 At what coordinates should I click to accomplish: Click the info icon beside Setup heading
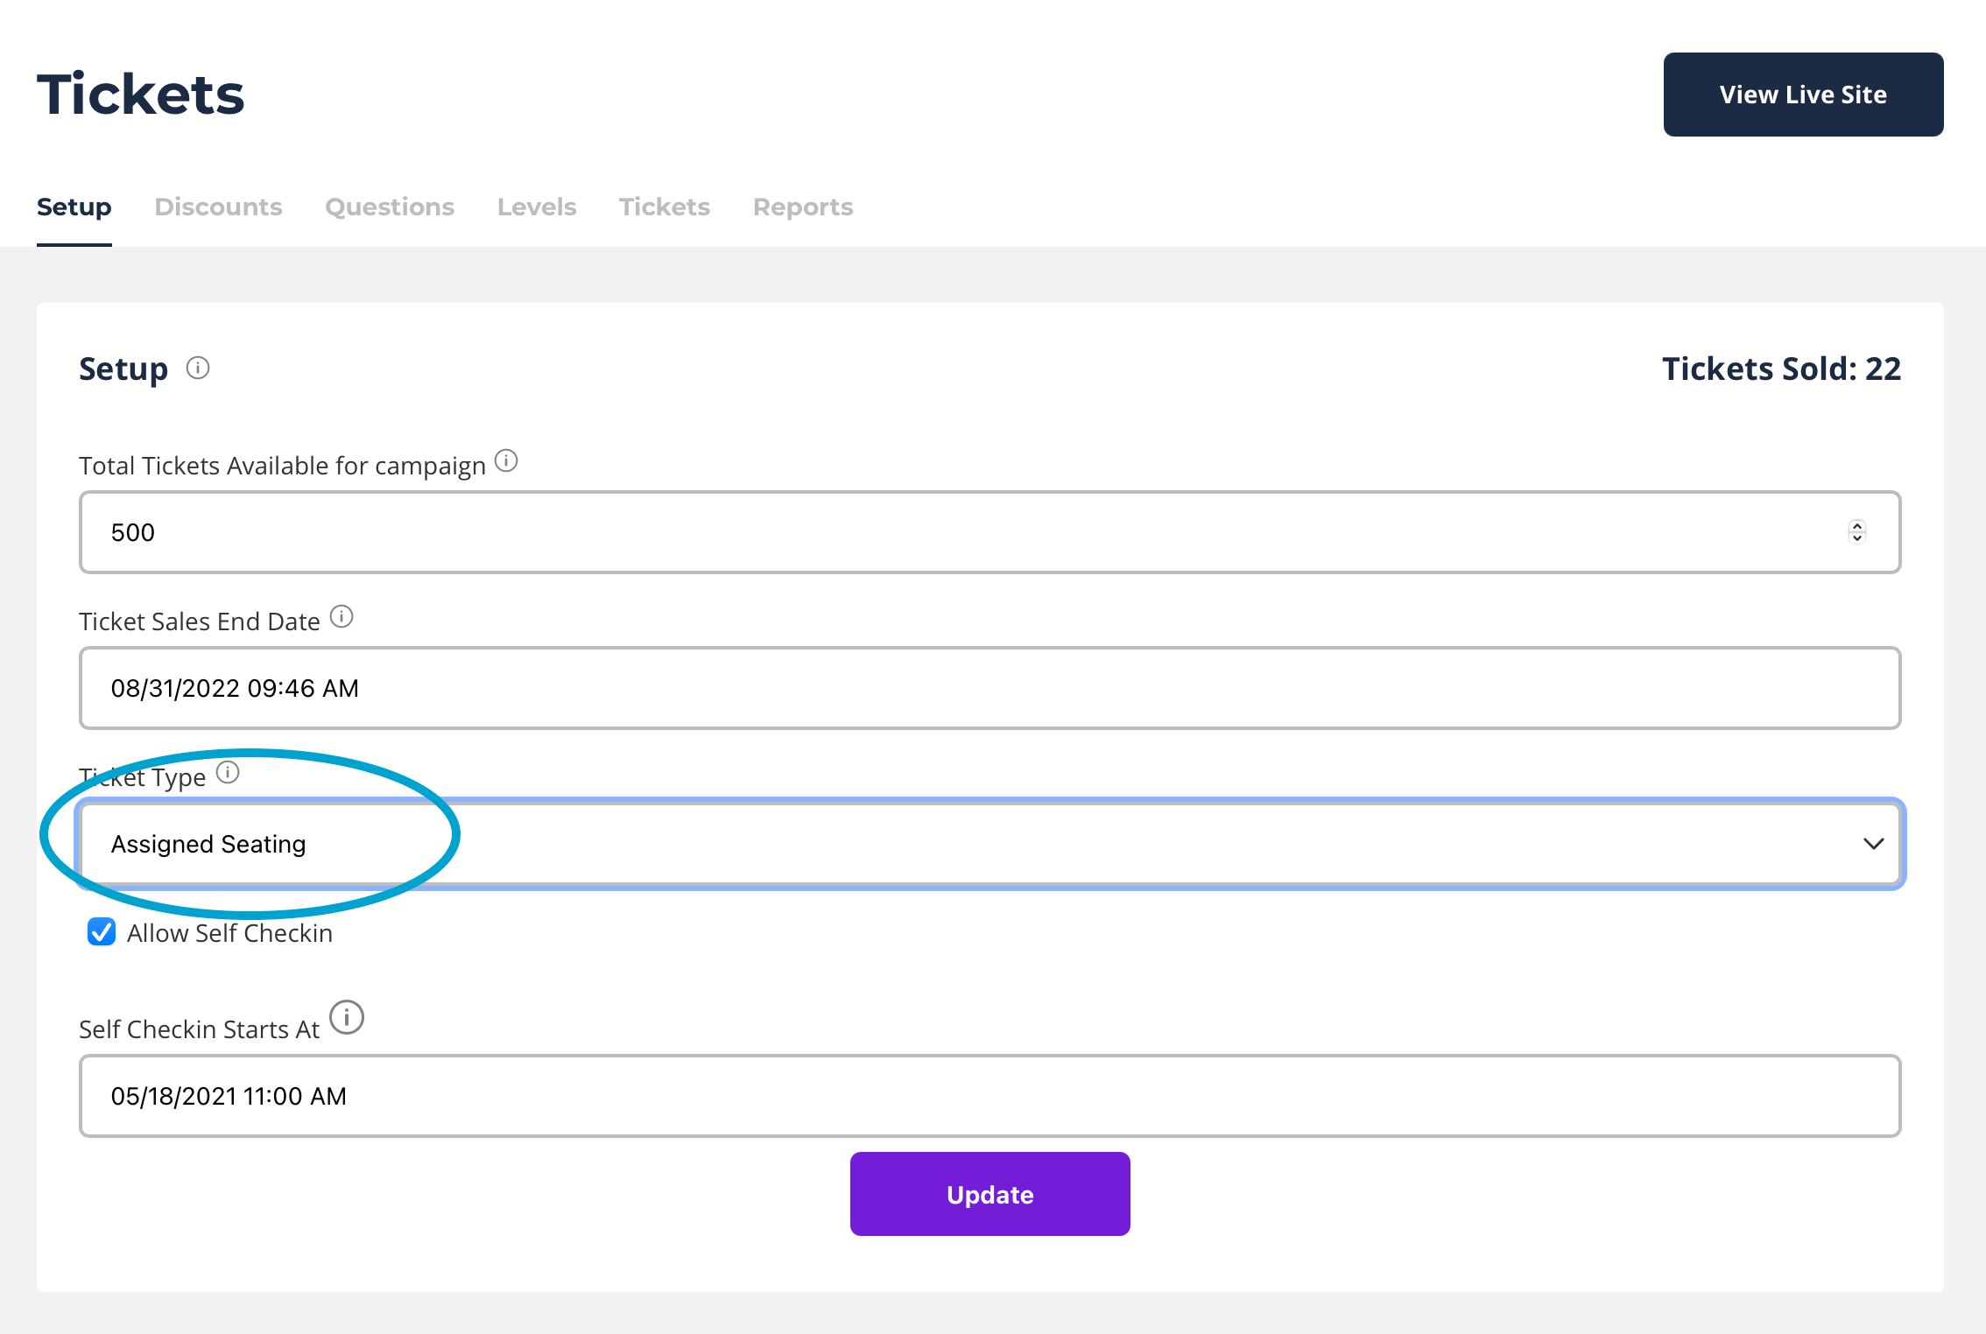(198, 368)
